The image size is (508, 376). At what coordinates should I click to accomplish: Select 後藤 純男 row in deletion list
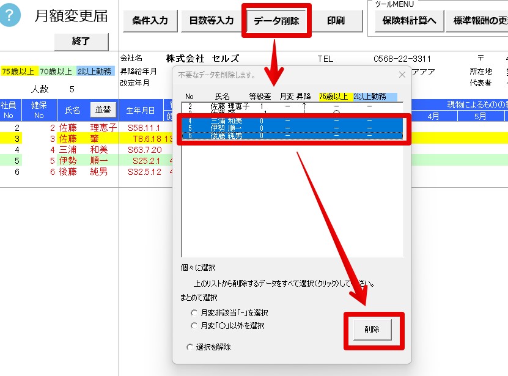tap(292, 136)
